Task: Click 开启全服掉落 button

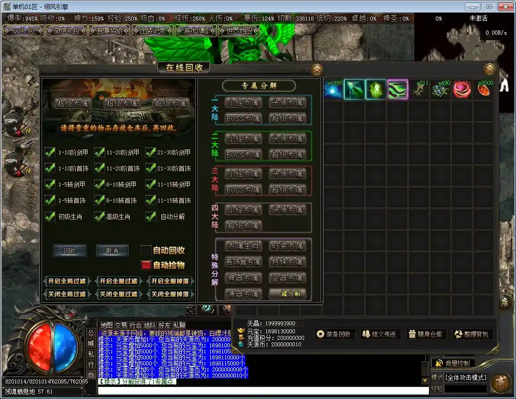Action: (170, 281)
